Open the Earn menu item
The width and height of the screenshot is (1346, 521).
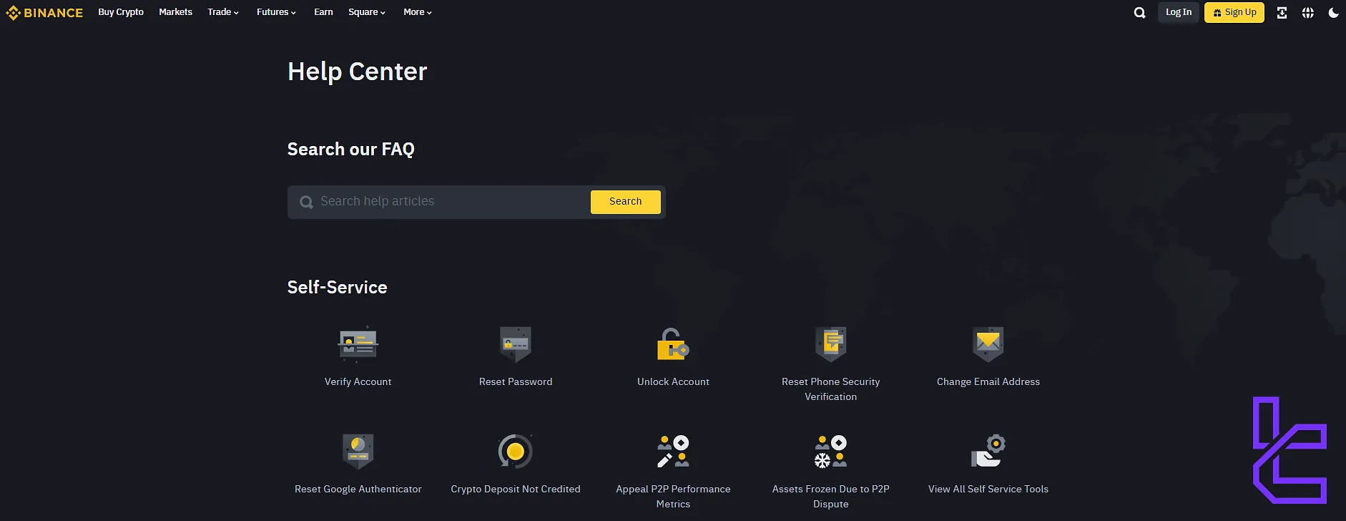(323, 12)
